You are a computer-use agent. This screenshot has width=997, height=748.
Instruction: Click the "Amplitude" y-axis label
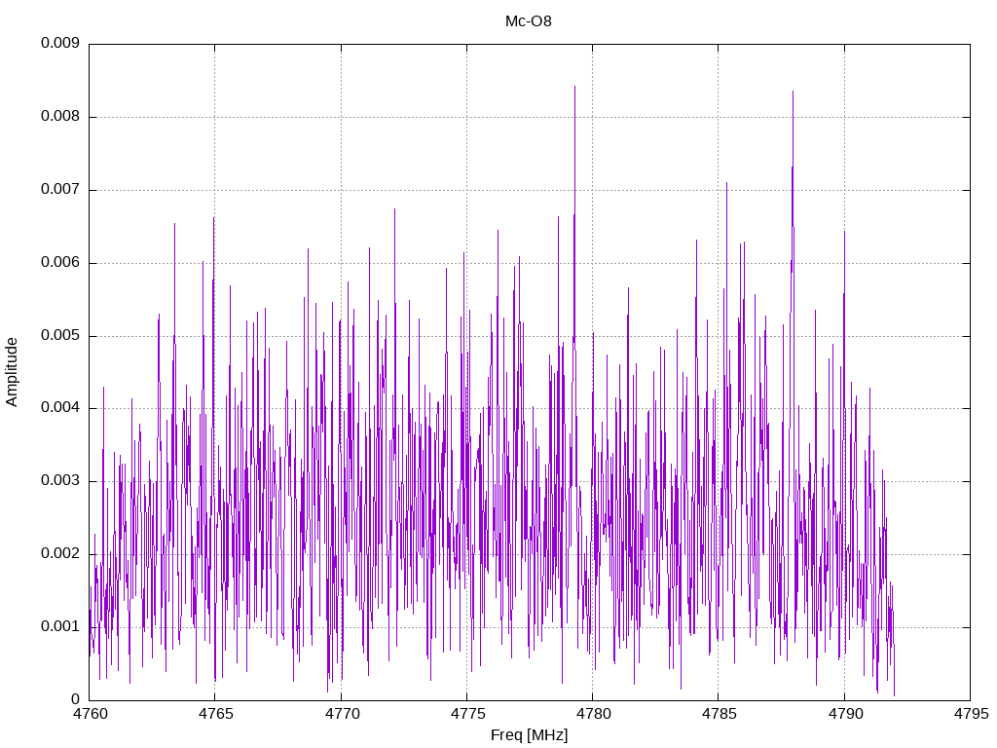point(12,372)
